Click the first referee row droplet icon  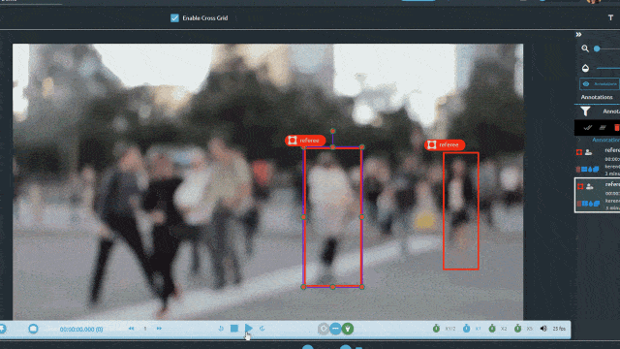pyautogui.click(x=590, y=170)
